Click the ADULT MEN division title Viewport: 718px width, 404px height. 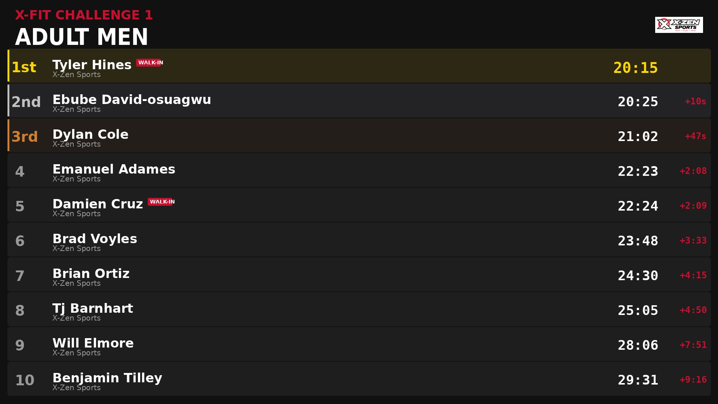(x=82, y=37)
